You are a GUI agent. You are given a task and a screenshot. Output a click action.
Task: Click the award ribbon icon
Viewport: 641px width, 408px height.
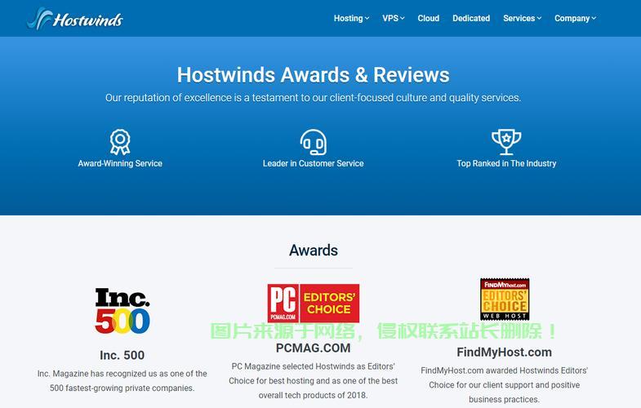click(120, 142)
